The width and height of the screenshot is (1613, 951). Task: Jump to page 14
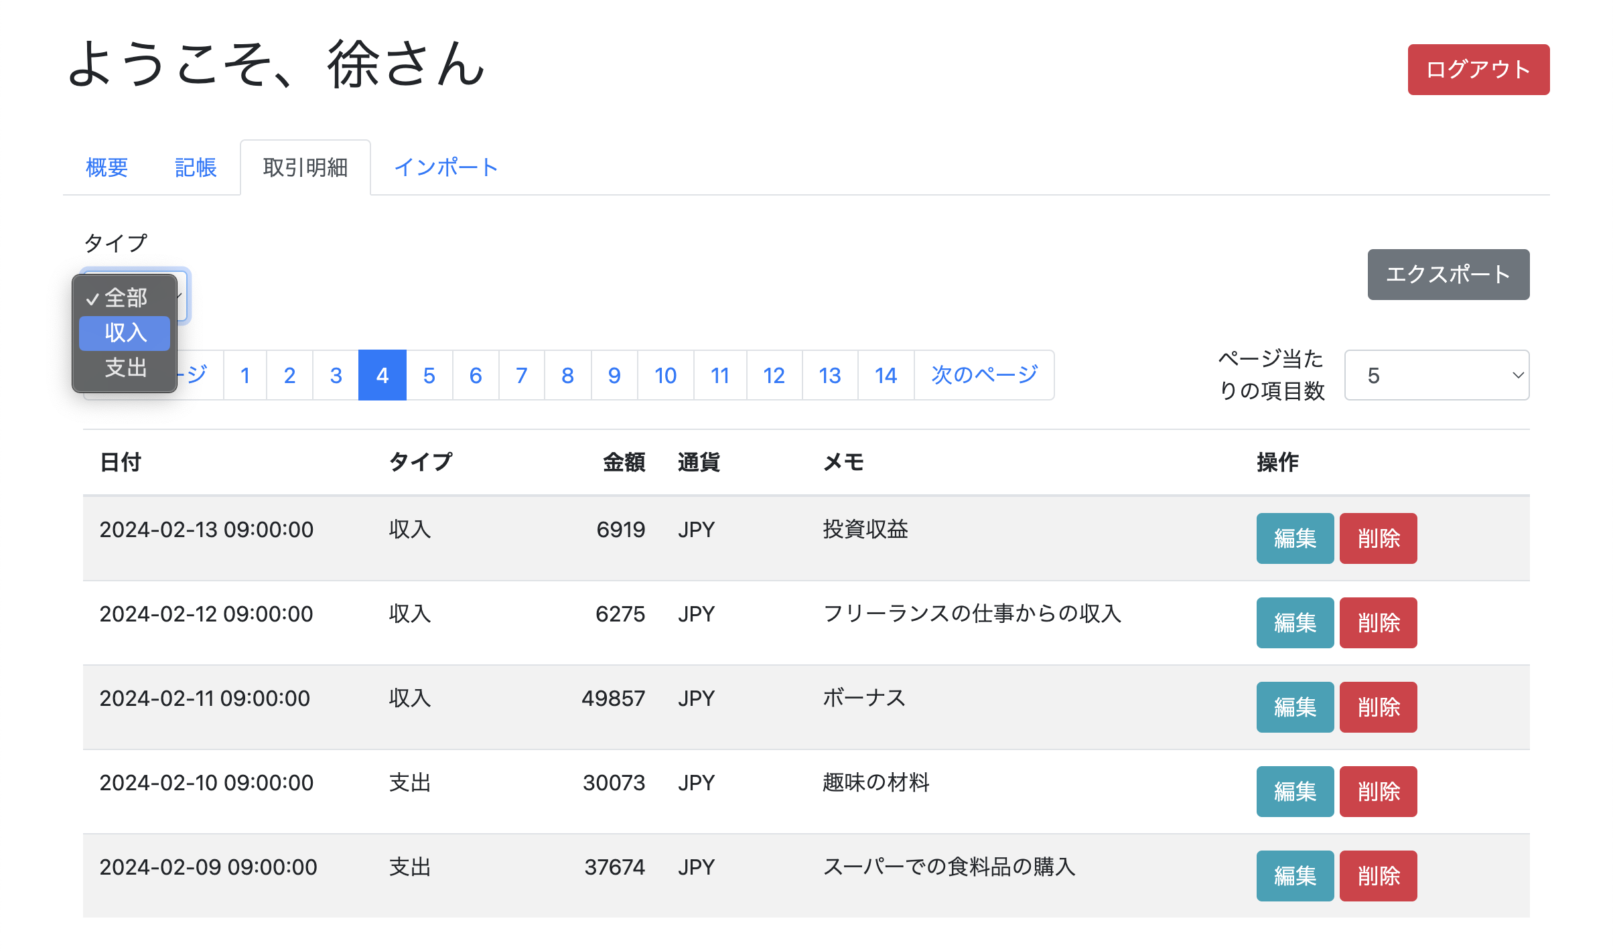(885, 375)
